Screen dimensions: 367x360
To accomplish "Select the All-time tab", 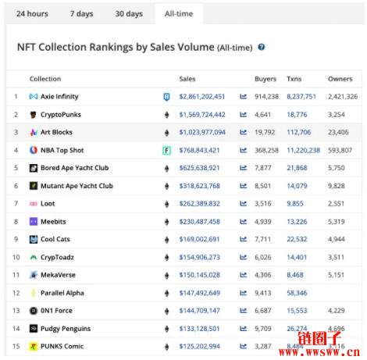I will click(x=179, y=14).
